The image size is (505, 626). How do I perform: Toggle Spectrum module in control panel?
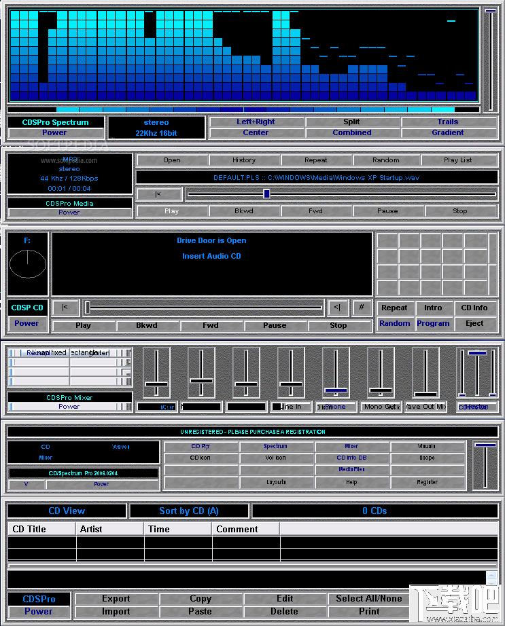pyautogui.click(x=276, y=446)
